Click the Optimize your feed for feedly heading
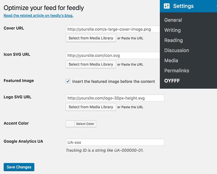The image size is (217, 174). pos(44,8)
